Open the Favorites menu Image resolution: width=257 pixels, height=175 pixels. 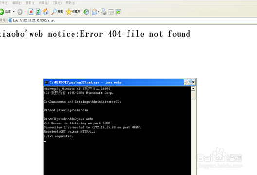pos(43,3)
